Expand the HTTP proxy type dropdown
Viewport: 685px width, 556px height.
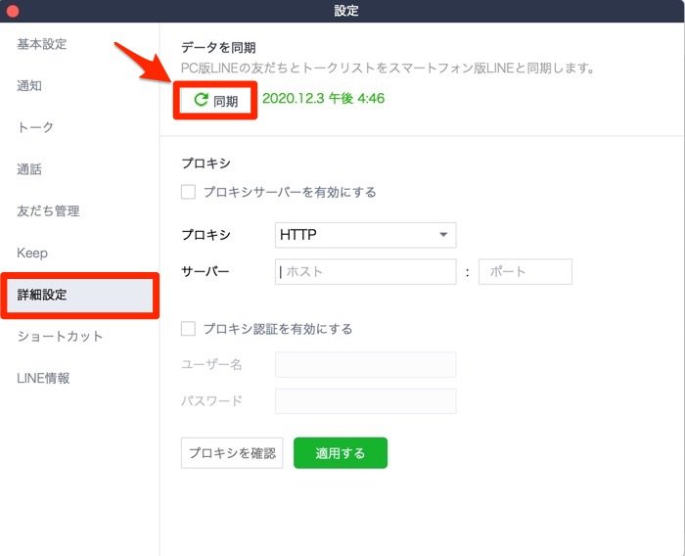[x=366, y=235]
